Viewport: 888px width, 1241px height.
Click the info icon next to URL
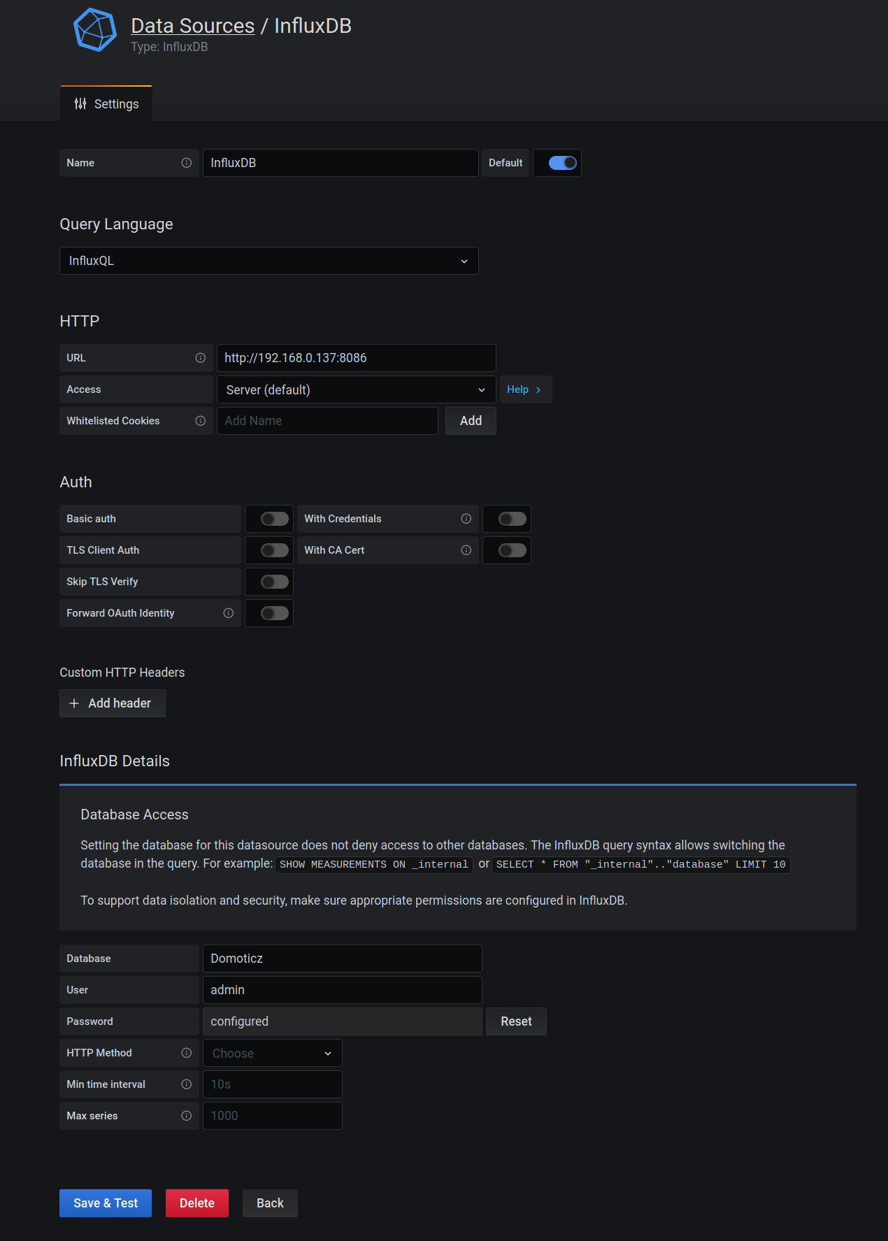(201, 358)
